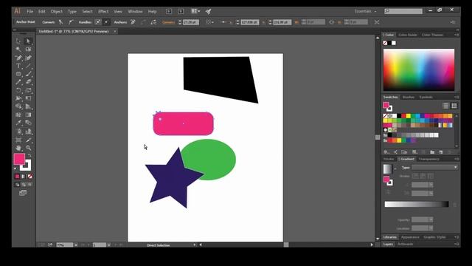Select the Rectangle shape tool
The image size is (472, 266).
pyautogui.click(x=18, y=74)
